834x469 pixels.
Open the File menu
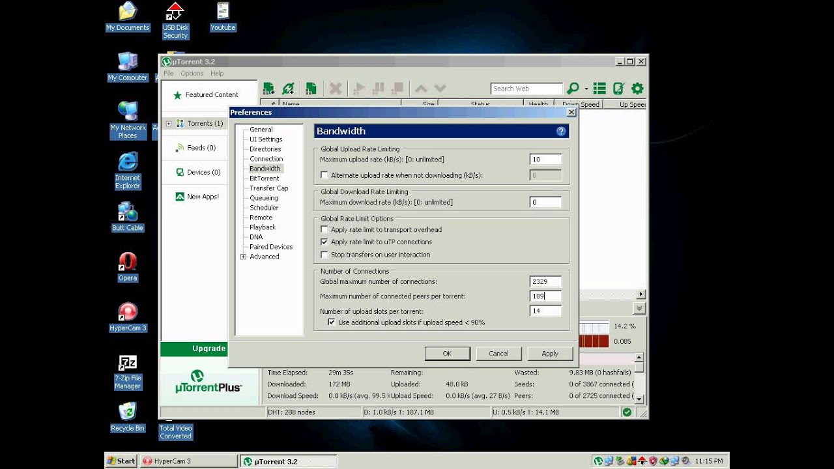tap(169, 74)
